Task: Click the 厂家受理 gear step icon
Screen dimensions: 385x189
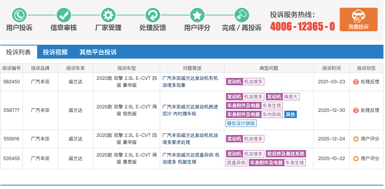Action: pos(108,15)
